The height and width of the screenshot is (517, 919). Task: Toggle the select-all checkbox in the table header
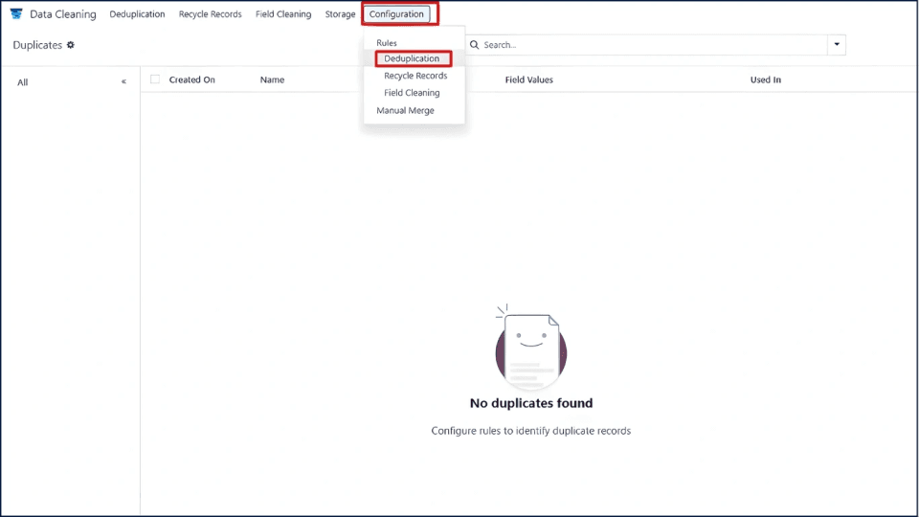(x=155, y=79)
